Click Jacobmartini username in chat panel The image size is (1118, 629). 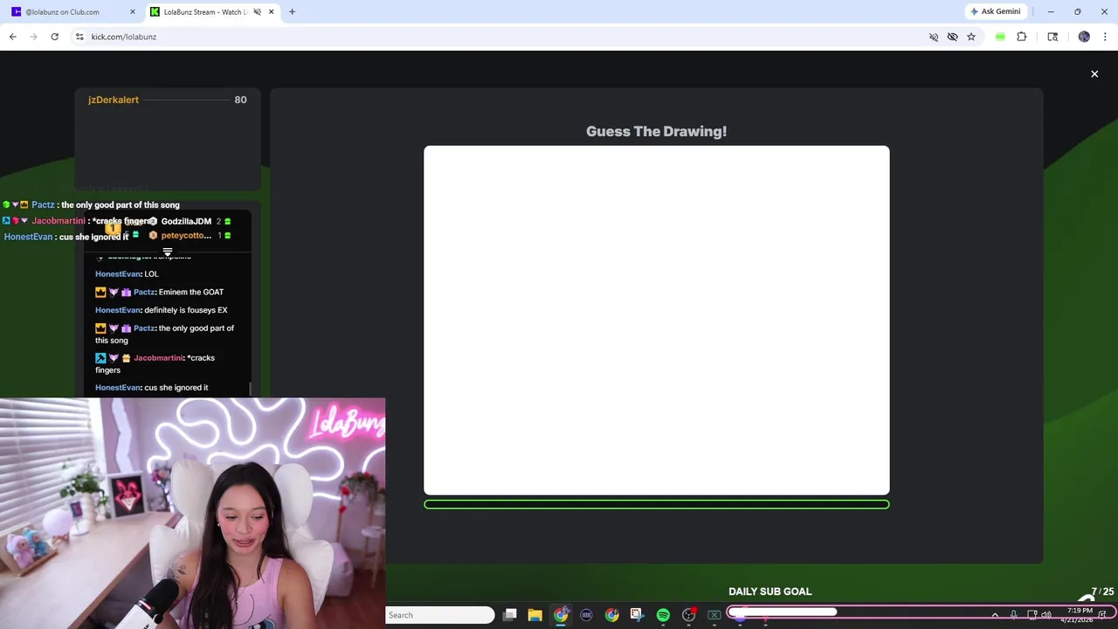click(x=158, y=358)
